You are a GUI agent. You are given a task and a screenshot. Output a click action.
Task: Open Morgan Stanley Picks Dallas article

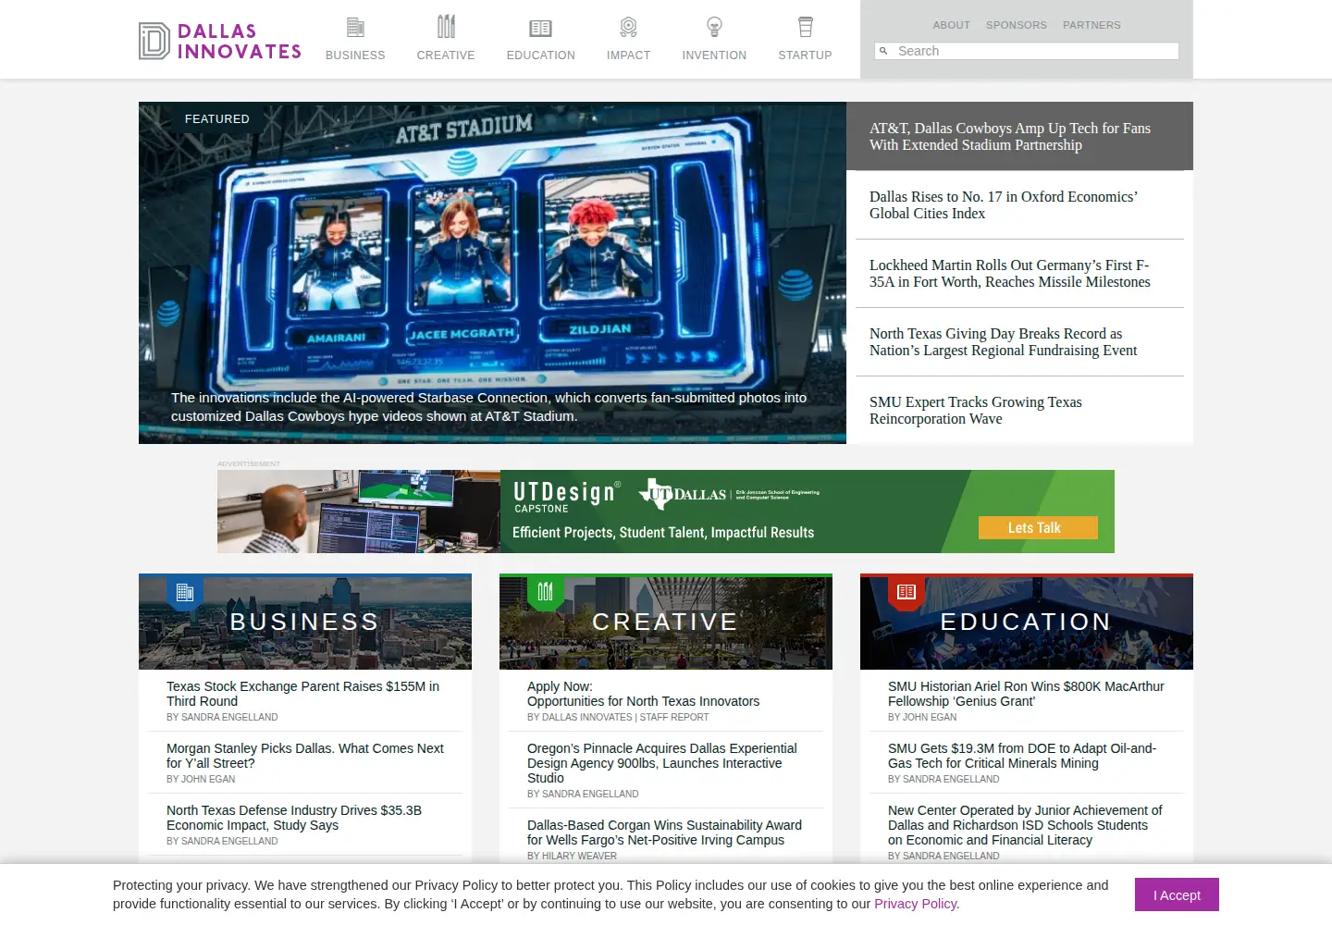[305, 756]
